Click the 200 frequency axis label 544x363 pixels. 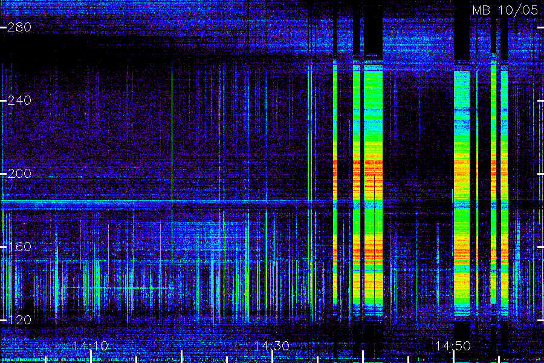tap(19, 174)
